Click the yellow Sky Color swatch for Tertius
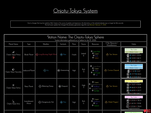The width and height of the screenshot is (151, 113). [134, 81]
